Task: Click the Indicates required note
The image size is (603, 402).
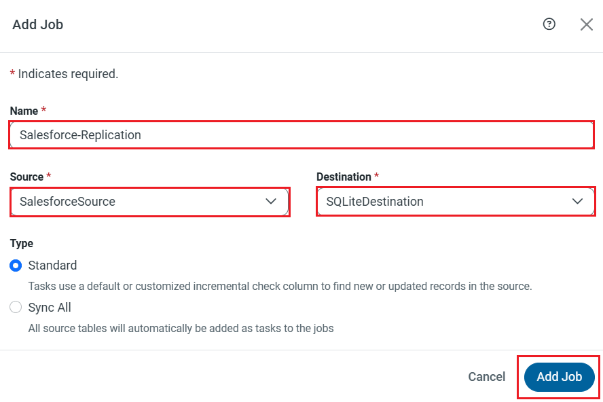Action: point(68,74)
